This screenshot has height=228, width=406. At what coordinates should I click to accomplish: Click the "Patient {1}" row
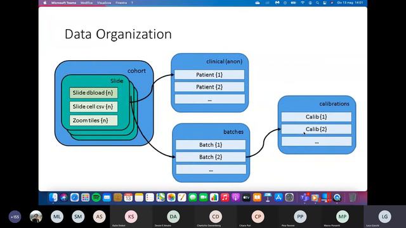pyautogui.click(x=209, y=75)
